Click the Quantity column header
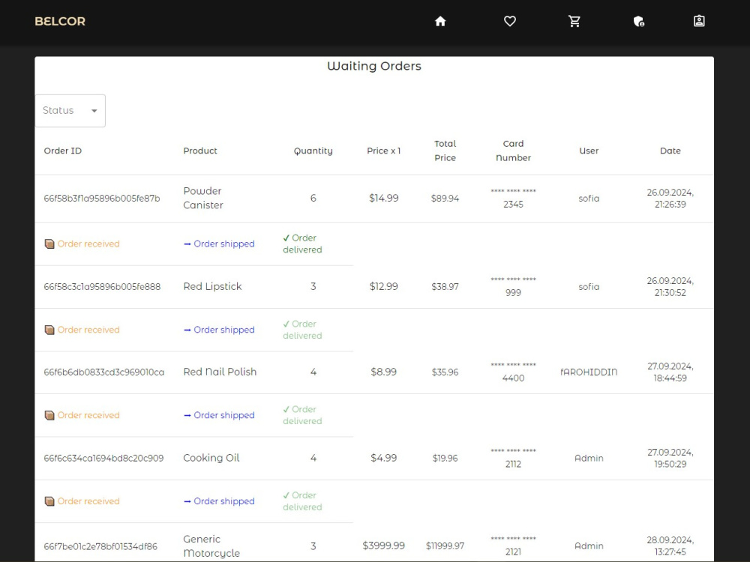The width and height of the screenshot is (750, 562). tap(313, 151)
